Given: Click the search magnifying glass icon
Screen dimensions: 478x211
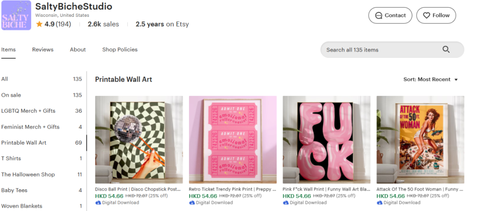Looking at the screenshot, I should [x=446, y=50].
